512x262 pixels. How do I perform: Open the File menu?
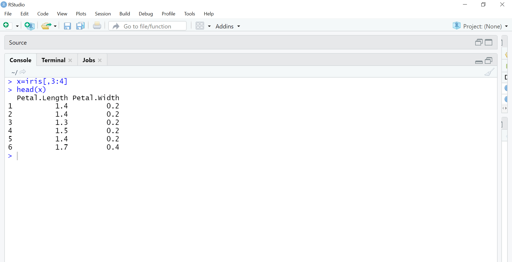8,14
